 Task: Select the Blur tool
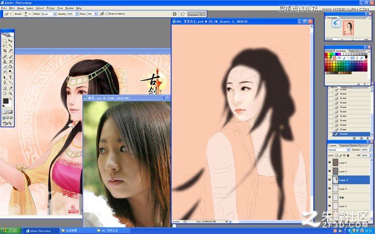[4, 71]
